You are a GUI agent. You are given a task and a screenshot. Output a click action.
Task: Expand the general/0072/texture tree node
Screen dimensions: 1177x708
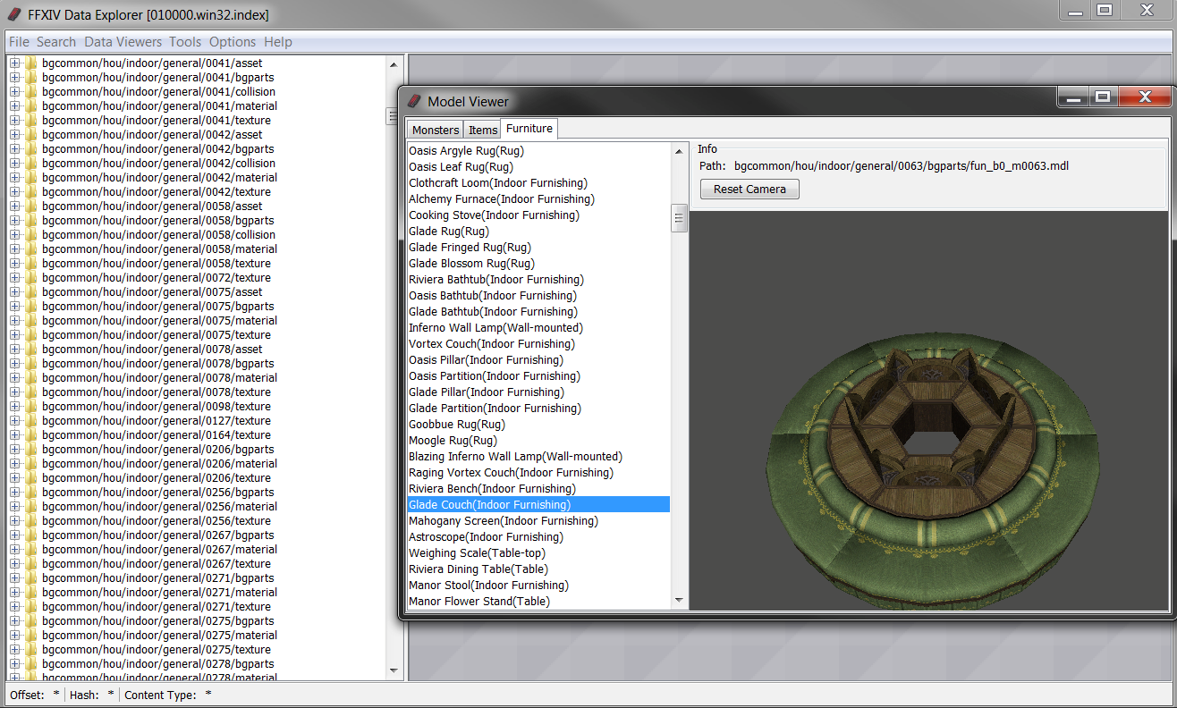click(14, 278)
